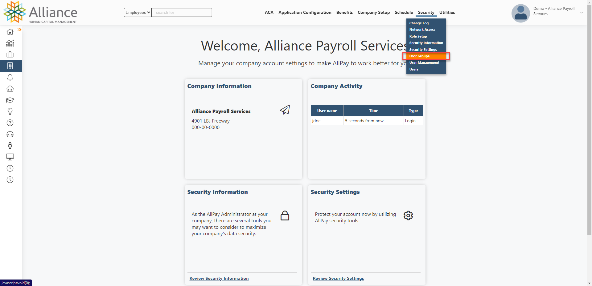Click the Login type cell

413,121
